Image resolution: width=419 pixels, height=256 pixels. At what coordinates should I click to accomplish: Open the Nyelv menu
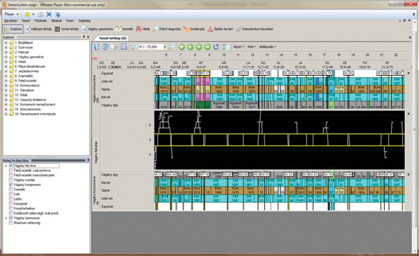pyautogui.click(x=70, y=21)
